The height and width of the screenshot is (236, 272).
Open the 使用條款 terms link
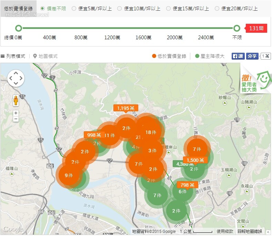(x=225, y=231)
